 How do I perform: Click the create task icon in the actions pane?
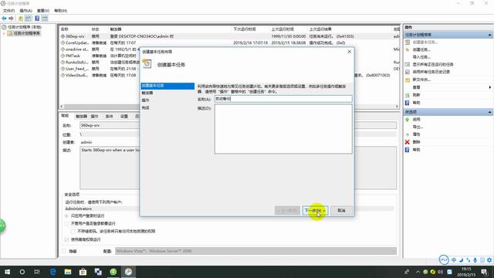[x=407, y=49]
